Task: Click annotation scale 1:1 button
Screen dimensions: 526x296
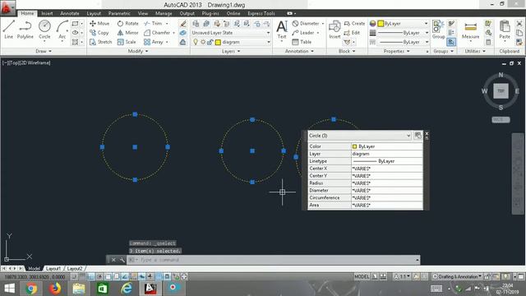Action: click(x=402, y=276)
